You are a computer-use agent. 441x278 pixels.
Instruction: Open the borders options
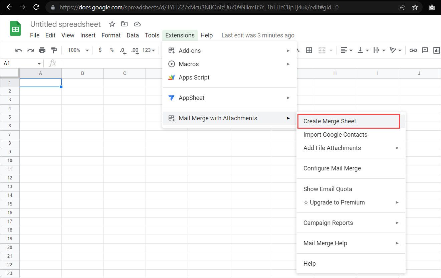point(309,50)
